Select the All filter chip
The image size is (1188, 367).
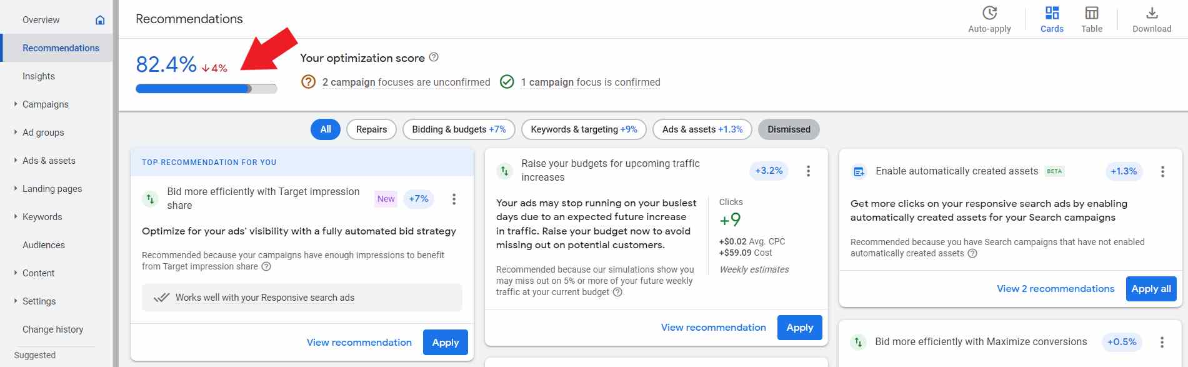326,129
